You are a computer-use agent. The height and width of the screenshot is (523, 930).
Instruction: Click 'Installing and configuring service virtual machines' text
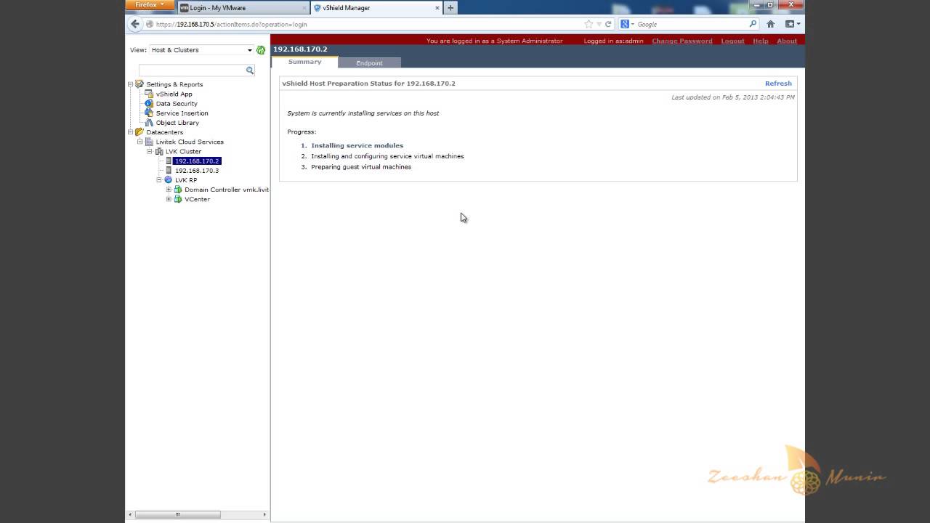[387, 156]
